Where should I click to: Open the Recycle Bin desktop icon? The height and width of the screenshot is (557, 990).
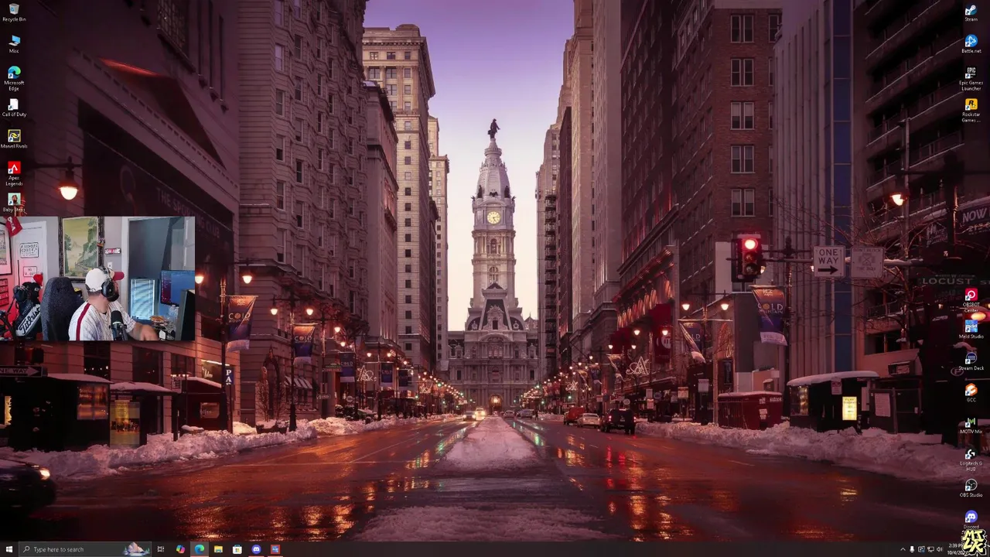tap(14, 12)
